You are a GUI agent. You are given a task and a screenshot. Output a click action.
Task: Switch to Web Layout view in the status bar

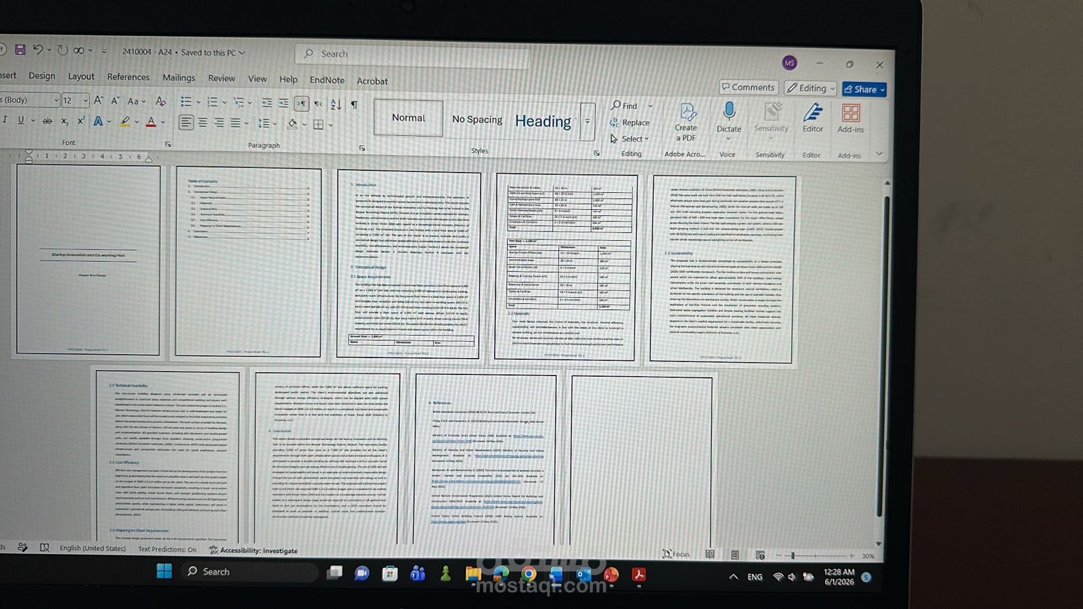coord(760,555)
